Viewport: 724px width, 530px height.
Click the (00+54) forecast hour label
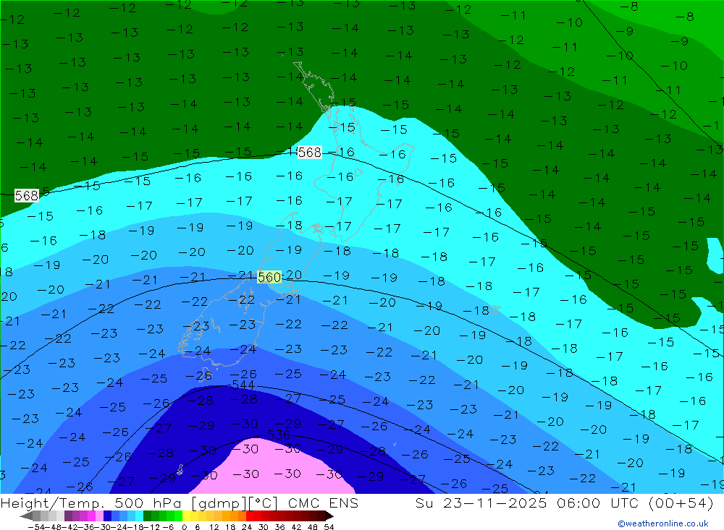point(681,503)
